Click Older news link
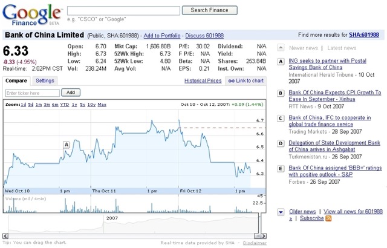 [x=302, y=212]
